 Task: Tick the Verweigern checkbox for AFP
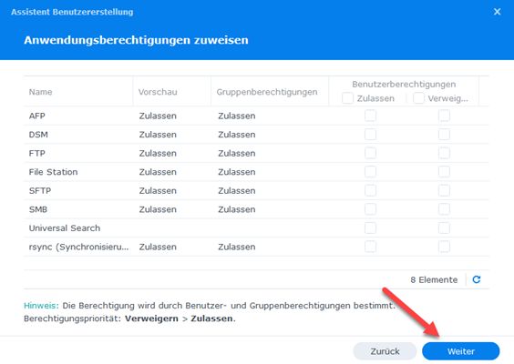pos(444,116)
